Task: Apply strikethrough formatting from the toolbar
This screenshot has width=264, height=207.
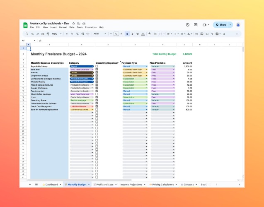Action: coord(138,34)
